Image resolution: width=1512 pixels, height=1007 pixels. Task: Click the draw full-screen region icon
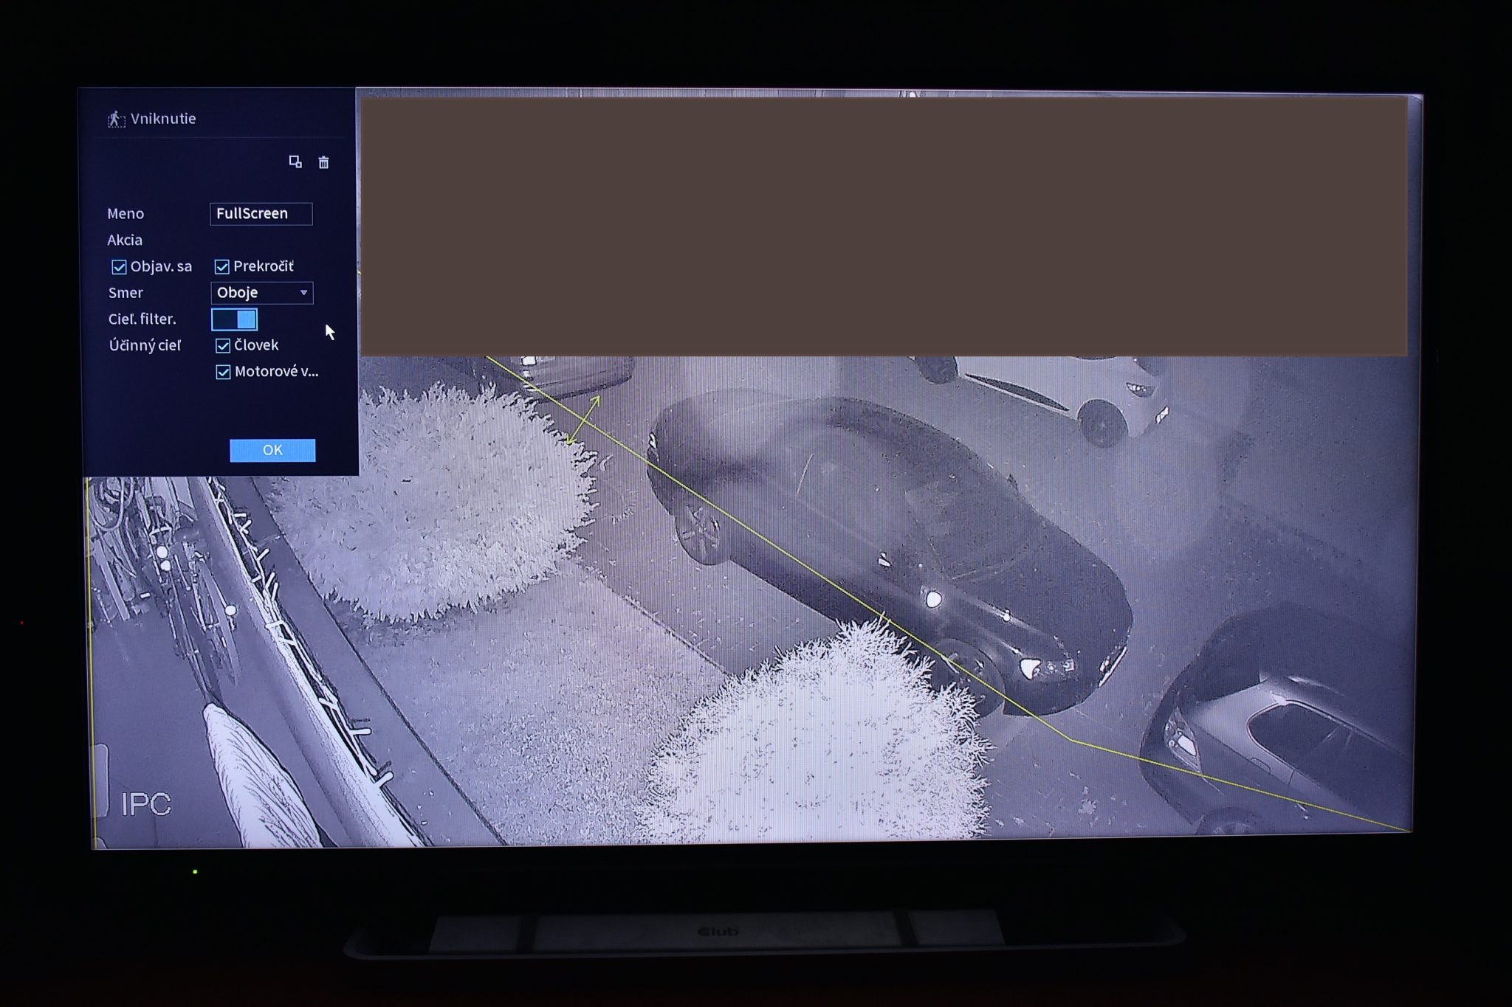tap(295, 162)
